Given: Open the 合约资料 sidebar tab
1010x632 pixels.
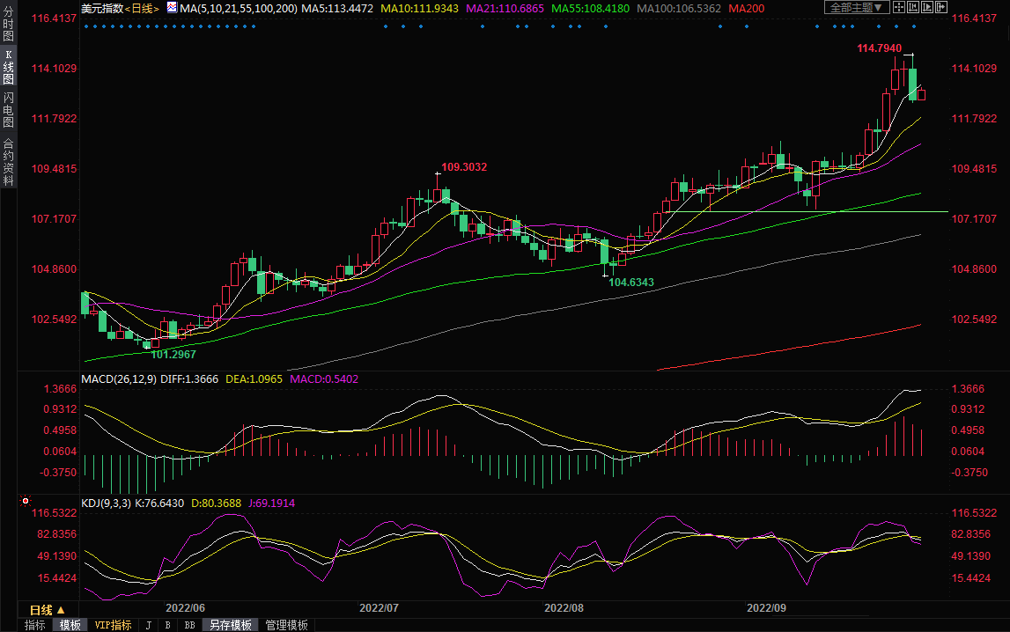Looking at the screenshot, I should pyautogui.click(x=8, y=162).
